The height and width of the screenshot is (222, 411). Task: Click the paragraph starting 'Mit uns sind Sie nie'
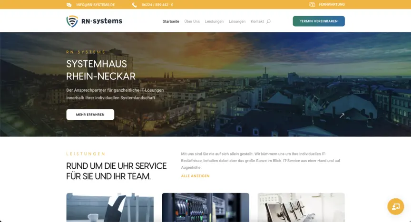pyautogui.click(x=261, y=161)
